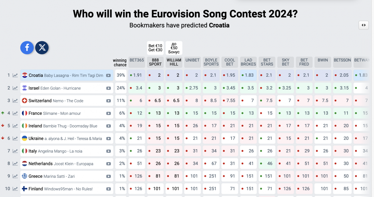374x197 pixels.
Task: Open the до €50 Бонус William Hill offer
Action: (174, 47)
